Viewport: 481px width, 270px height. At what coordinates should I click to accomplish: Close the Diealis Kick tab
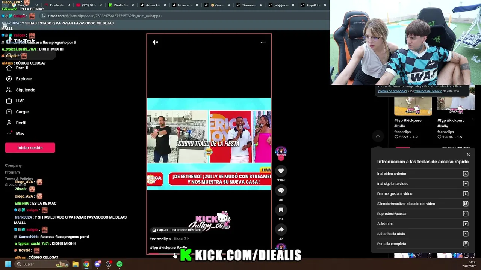tap(133, 5)
